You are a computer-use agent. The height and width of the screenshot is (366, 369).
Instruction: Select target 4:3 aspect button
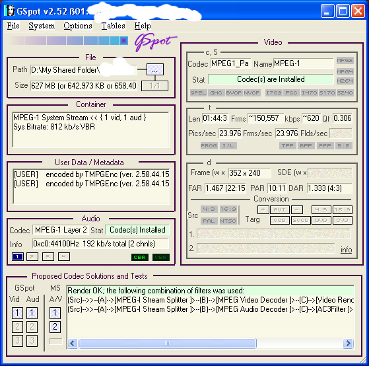(x=321, y=209)
